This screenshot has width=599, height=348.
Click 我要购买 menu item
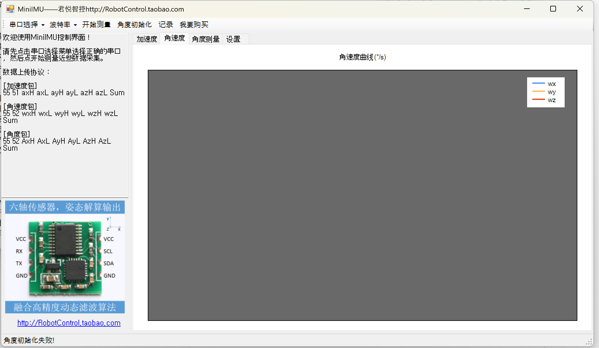pyautogui.click(x=194, y=25)
